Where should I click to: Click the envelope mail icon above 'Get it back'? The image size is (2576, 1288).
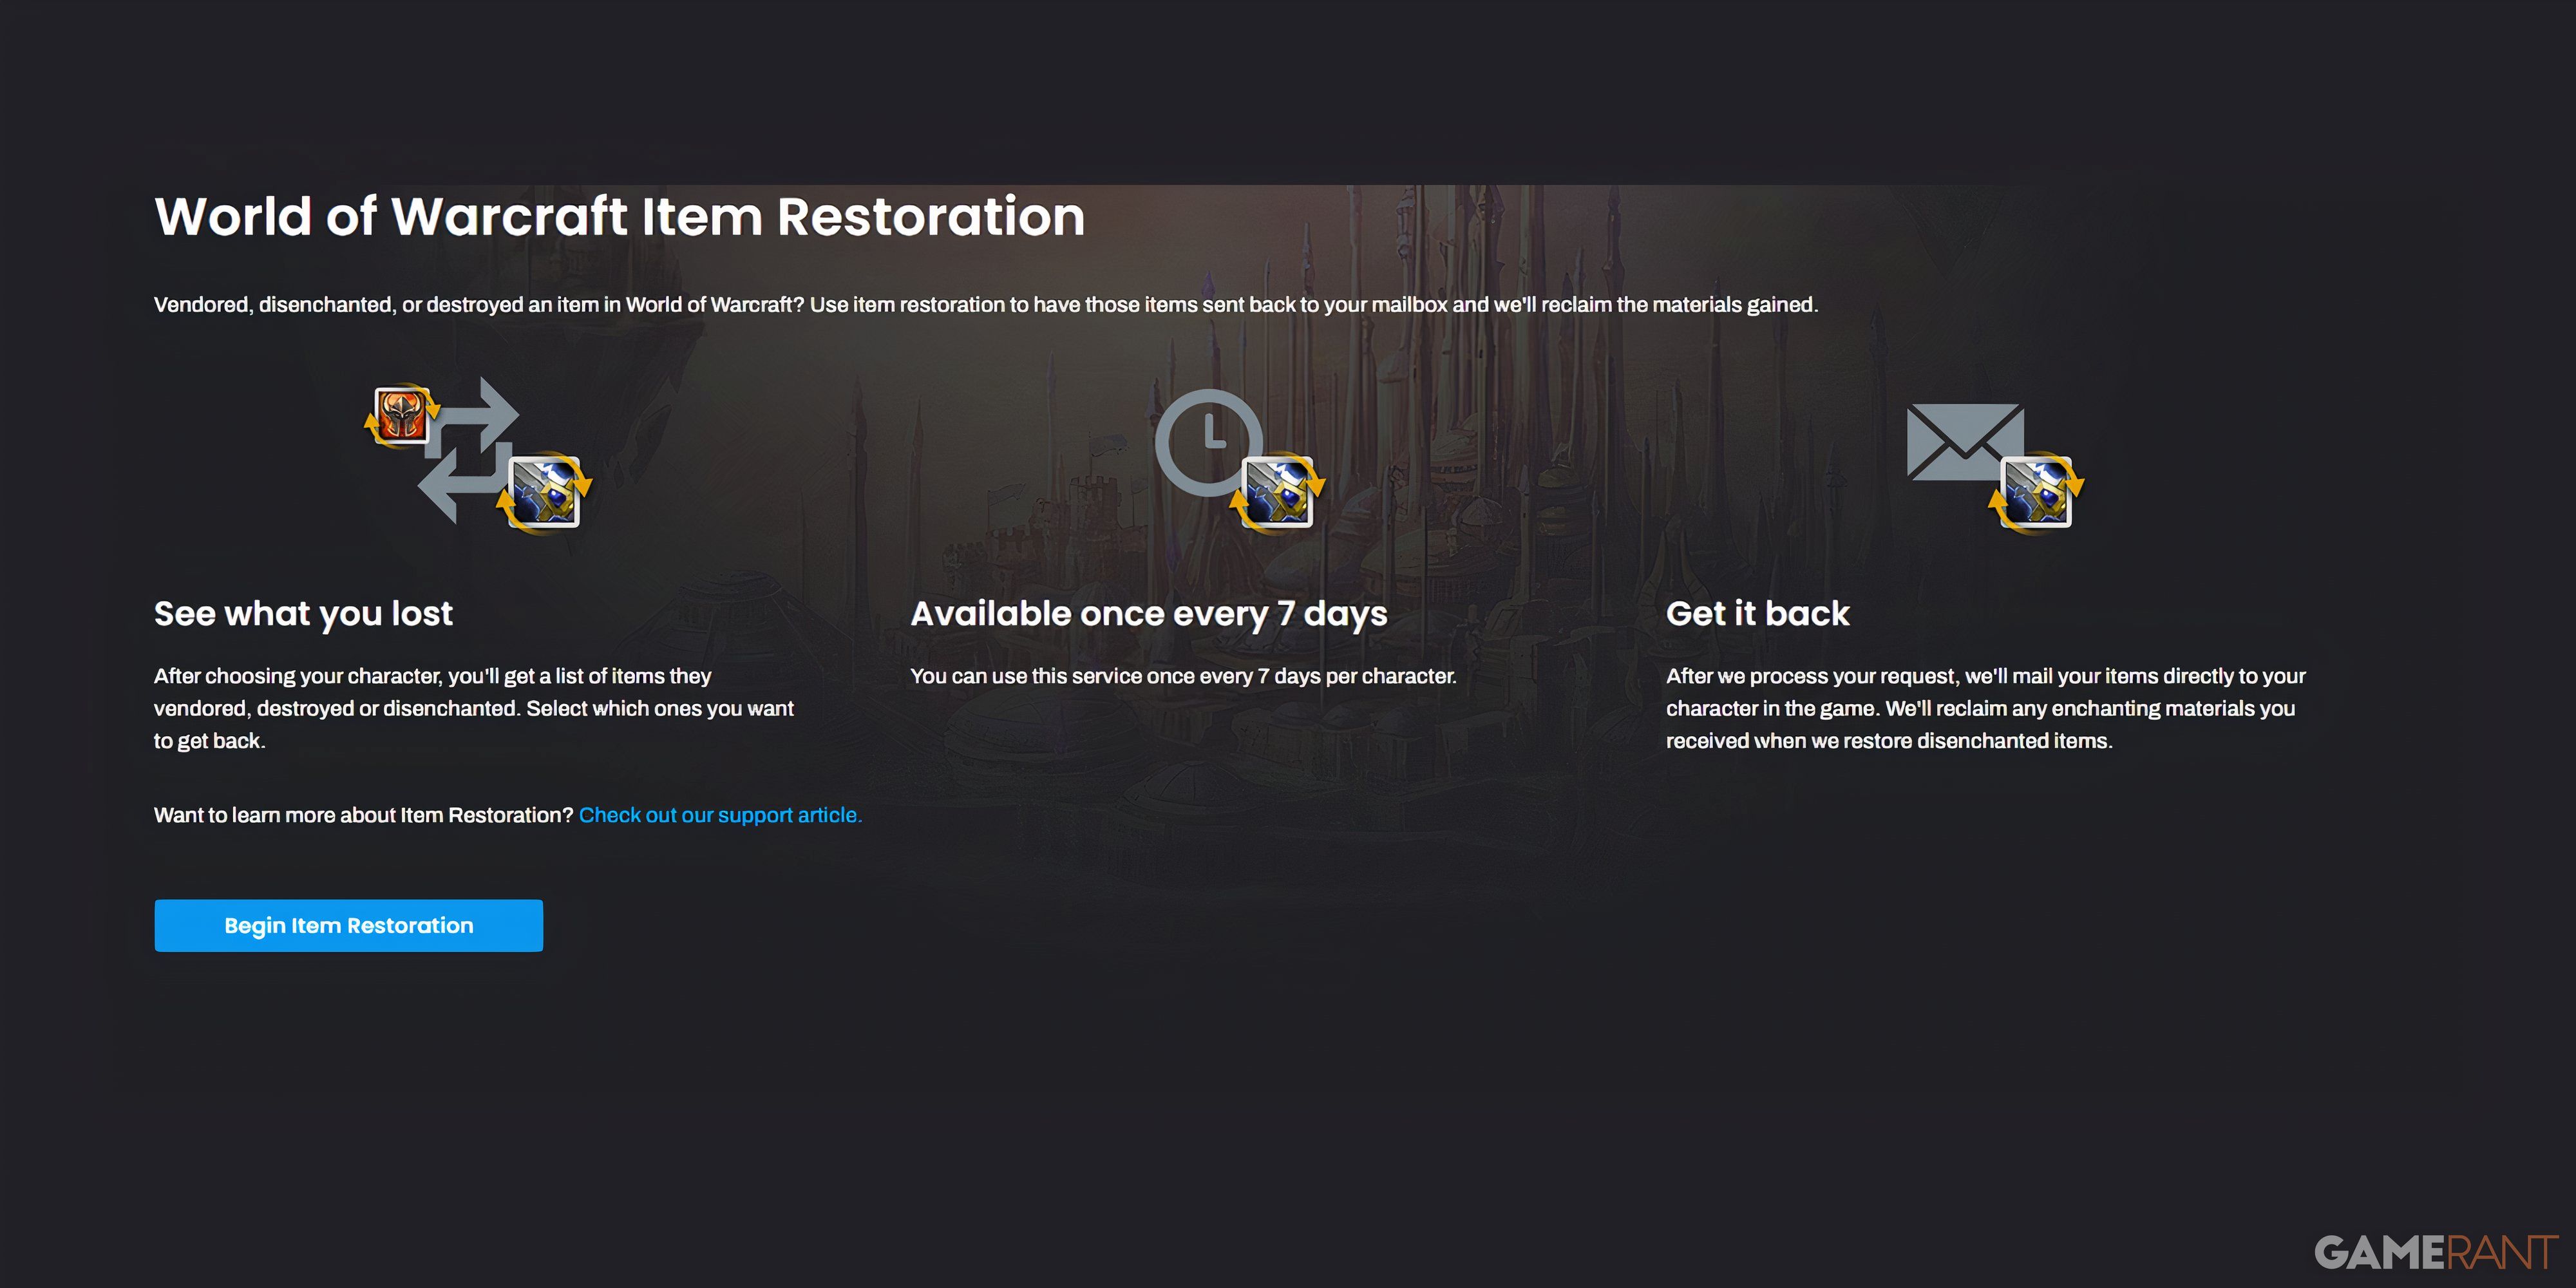coord(1964,441)
